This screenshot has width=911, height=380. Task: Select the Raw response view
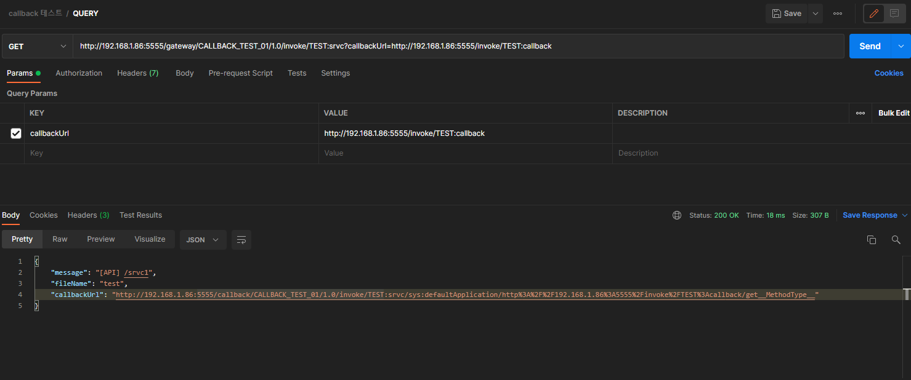pos(60,239)
